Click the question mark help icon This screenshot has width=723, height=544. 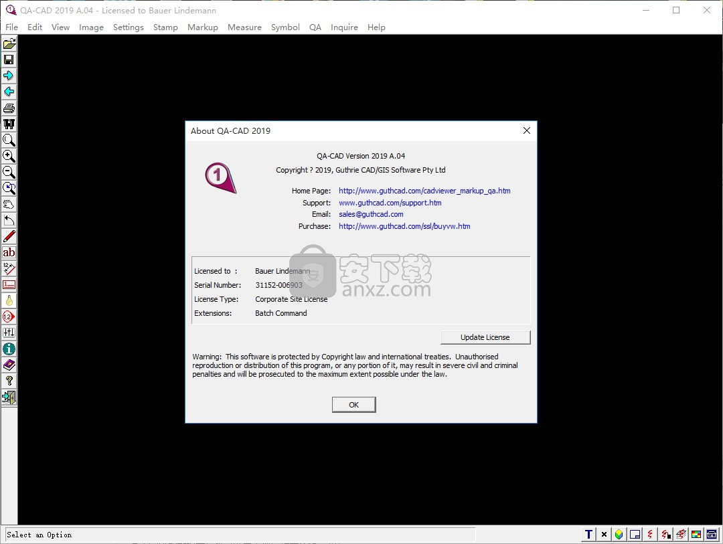pos(9,381)
